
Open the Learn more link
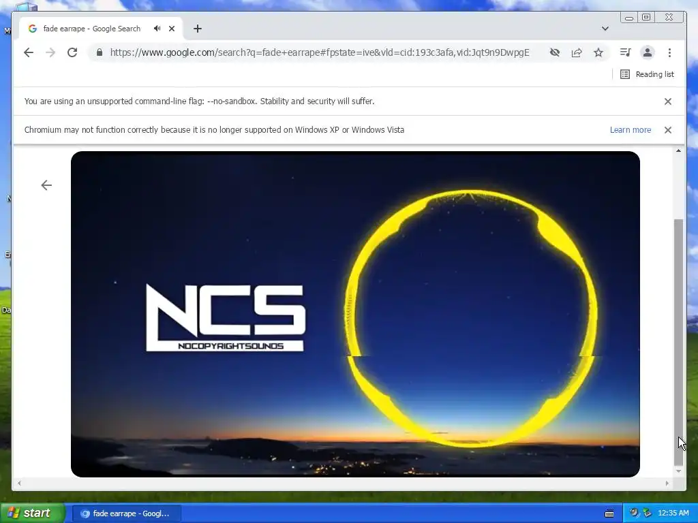[x=631, y=130]
